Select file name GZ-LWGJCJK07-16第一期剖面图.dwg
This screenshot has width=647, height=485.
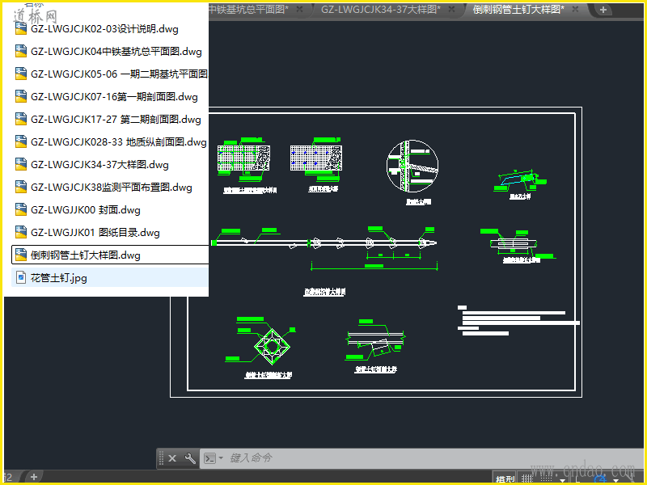114,97
